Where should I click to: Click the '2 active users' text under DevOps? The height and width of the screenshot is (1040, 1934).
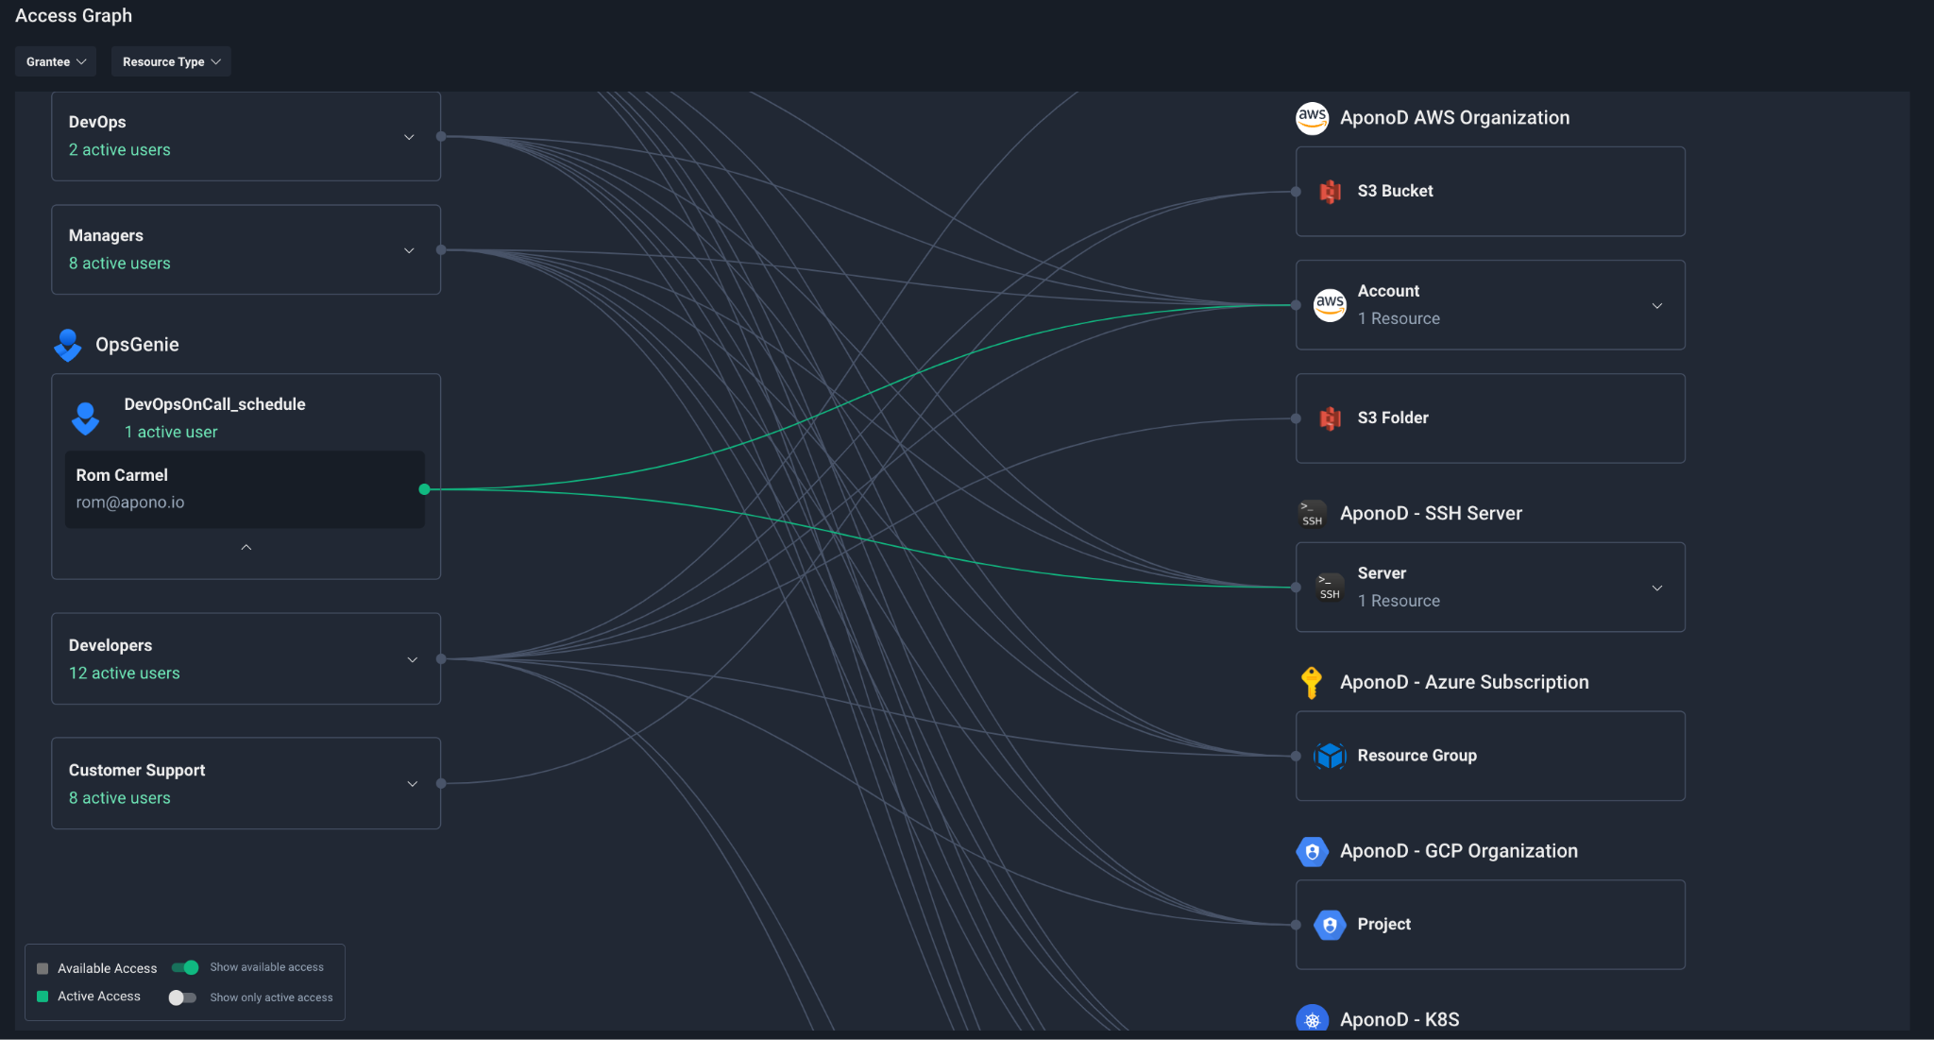click(120, 150)
